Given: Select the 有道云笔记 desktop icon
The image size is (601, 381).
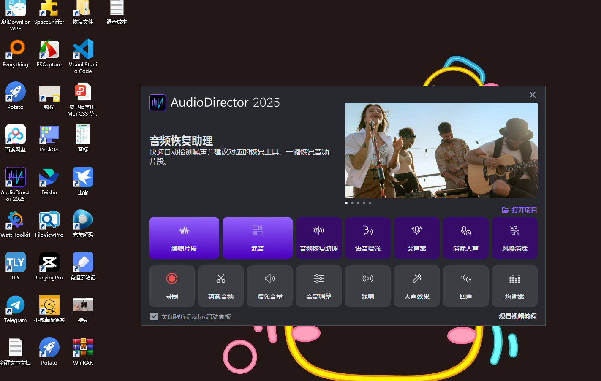Looking at the screenshot, I should [x=83, y=266].
